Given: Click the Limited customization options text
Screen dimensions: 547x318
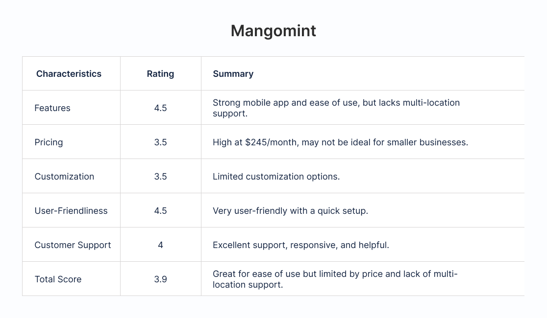Looking at the screenshot, I should [276, 177].
